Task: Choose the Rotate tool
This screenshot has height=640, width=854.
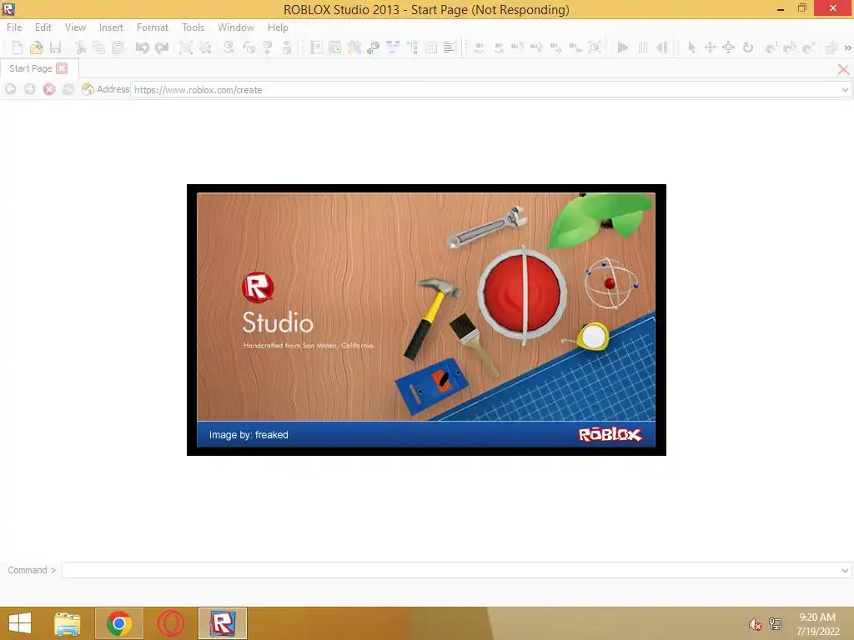Action: point(748,47)
